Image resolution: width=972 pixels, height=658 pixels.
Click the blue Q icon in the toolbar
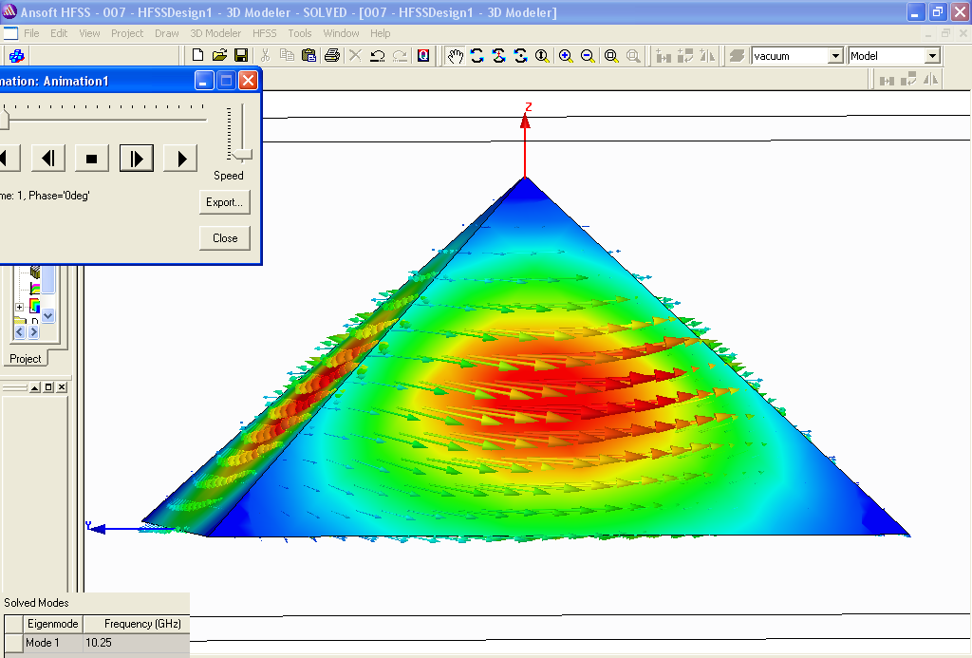(423, 56)
